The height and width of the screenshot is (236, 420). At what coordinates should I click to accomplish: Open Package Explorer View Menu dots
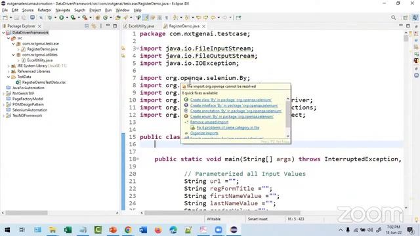[x=100, y=26]
